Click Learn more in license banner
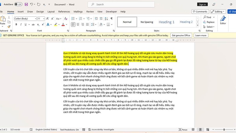Screen dimensions: 236x133 (201, 35)
